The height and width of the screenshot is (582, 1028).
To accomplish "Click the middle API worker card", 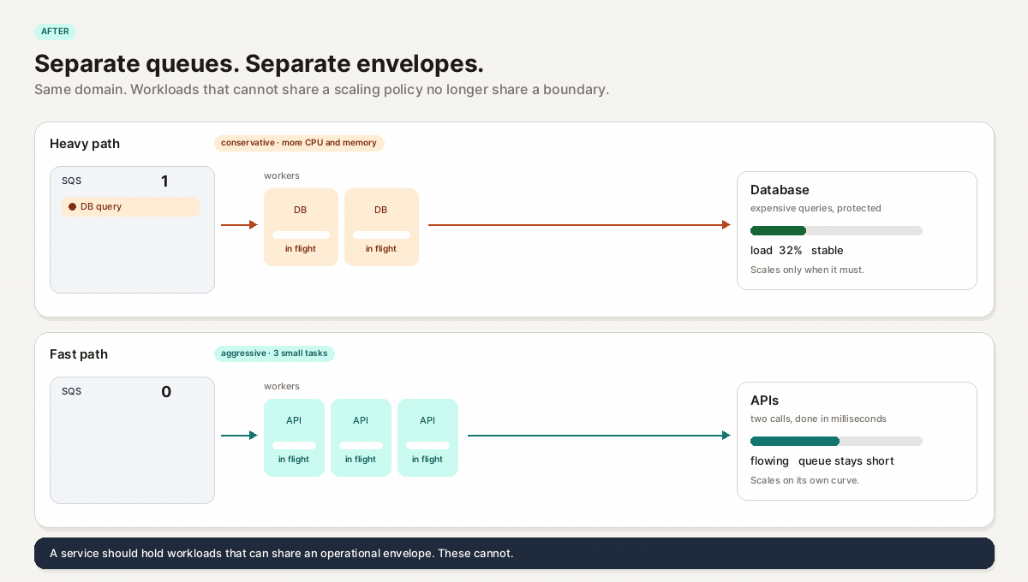I will [361, 437].
